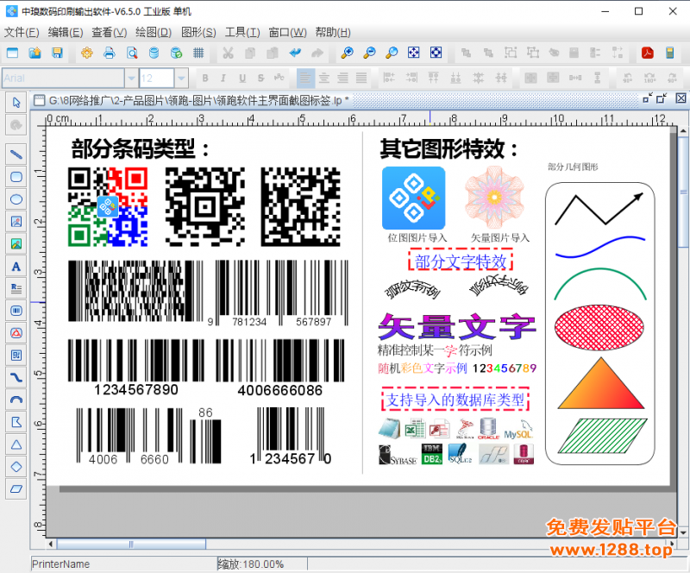Toggle italic text formatting

tap(223, 79)
